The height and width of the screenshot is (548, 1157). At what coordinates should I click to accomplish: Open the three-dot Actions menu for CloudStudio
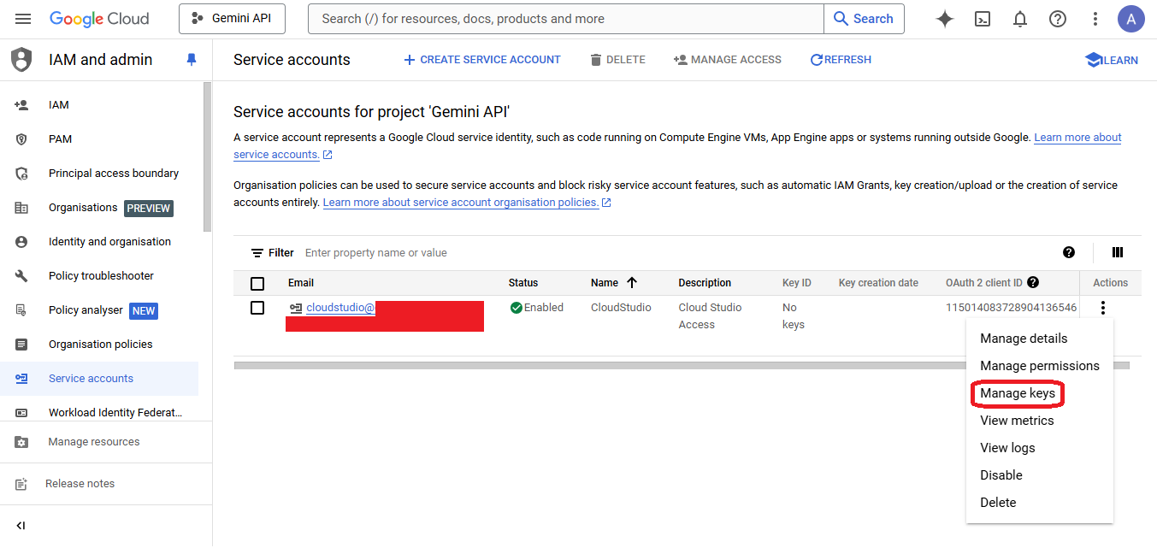[x=1103, y=308]
